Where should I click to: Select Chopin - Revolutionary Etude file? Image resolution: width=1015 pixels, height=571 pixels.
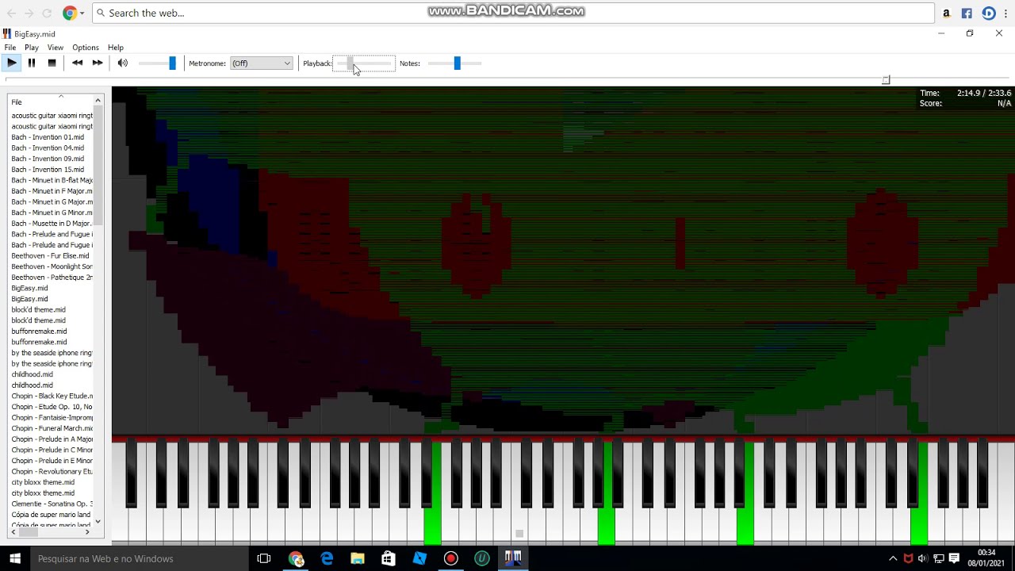point(52,472)
